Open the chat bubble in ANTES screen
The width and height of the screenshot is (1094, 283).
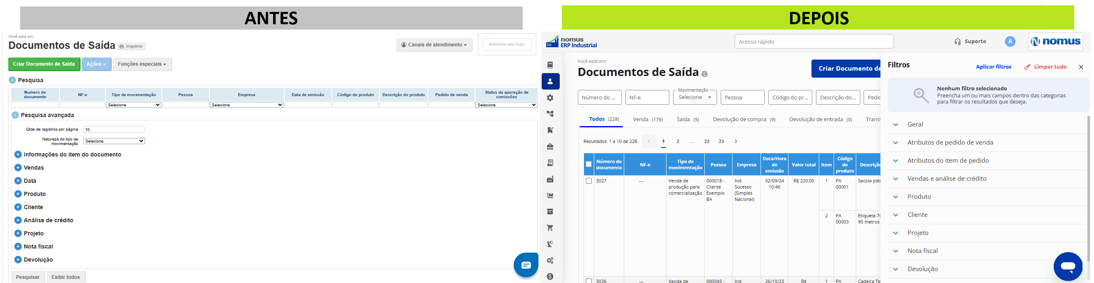(x=526, y=265)
